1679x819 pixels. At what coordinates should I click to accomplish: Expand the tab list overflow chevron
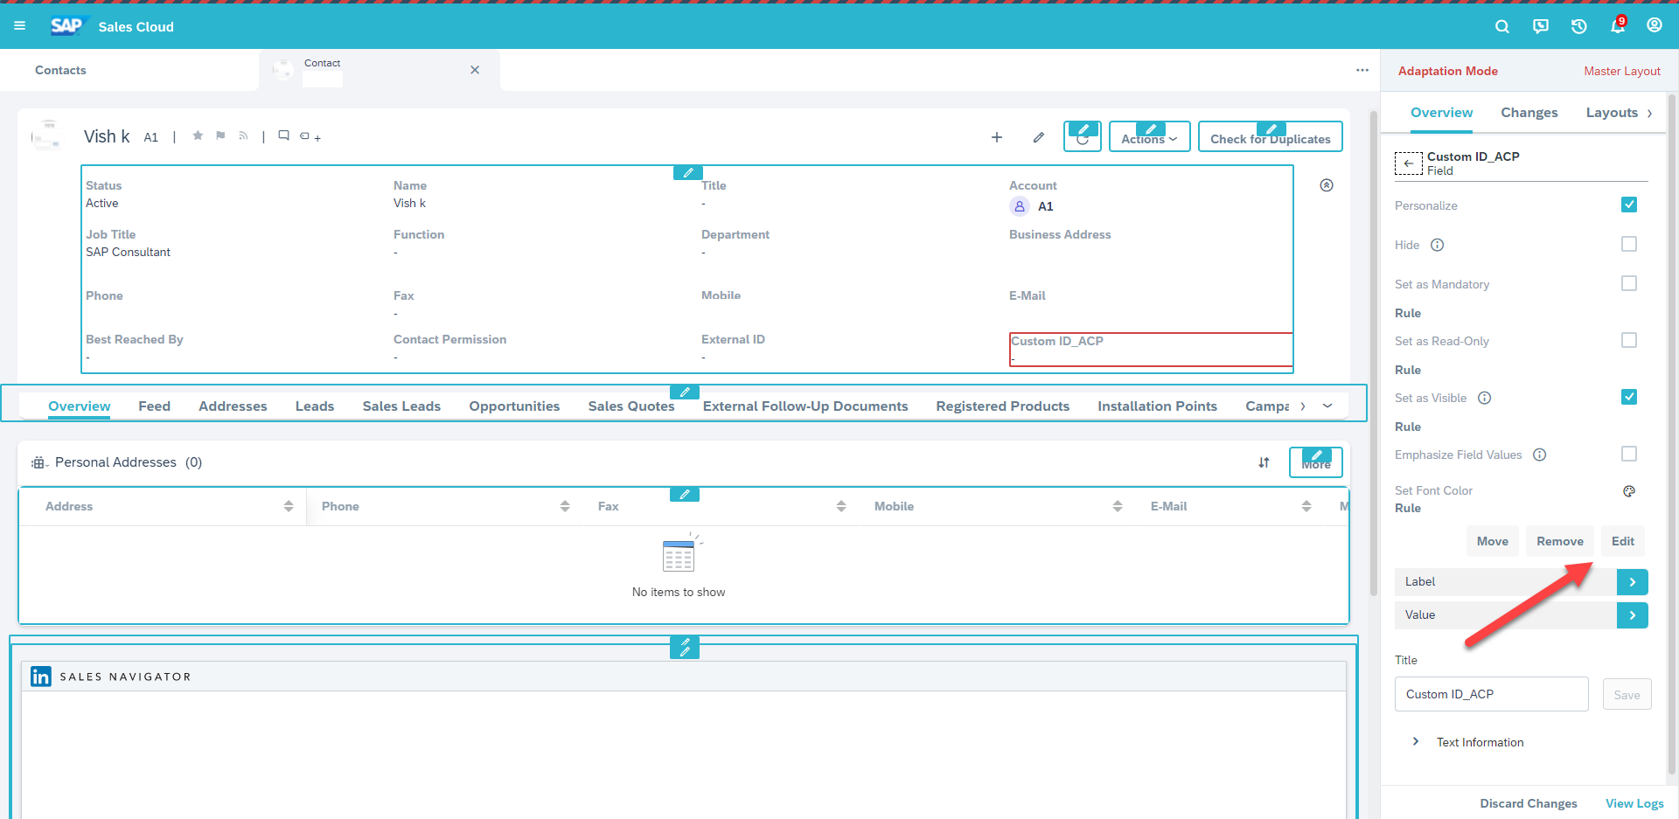point(1327,406)
